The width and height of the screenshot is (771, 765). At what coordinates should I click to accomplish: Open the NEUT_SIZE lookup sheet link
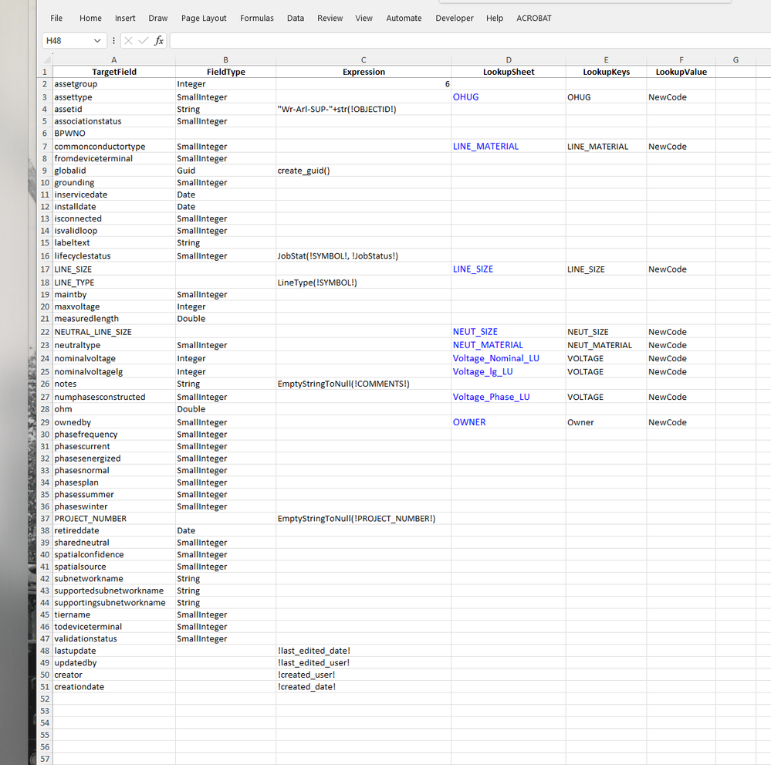pos(475,332)
